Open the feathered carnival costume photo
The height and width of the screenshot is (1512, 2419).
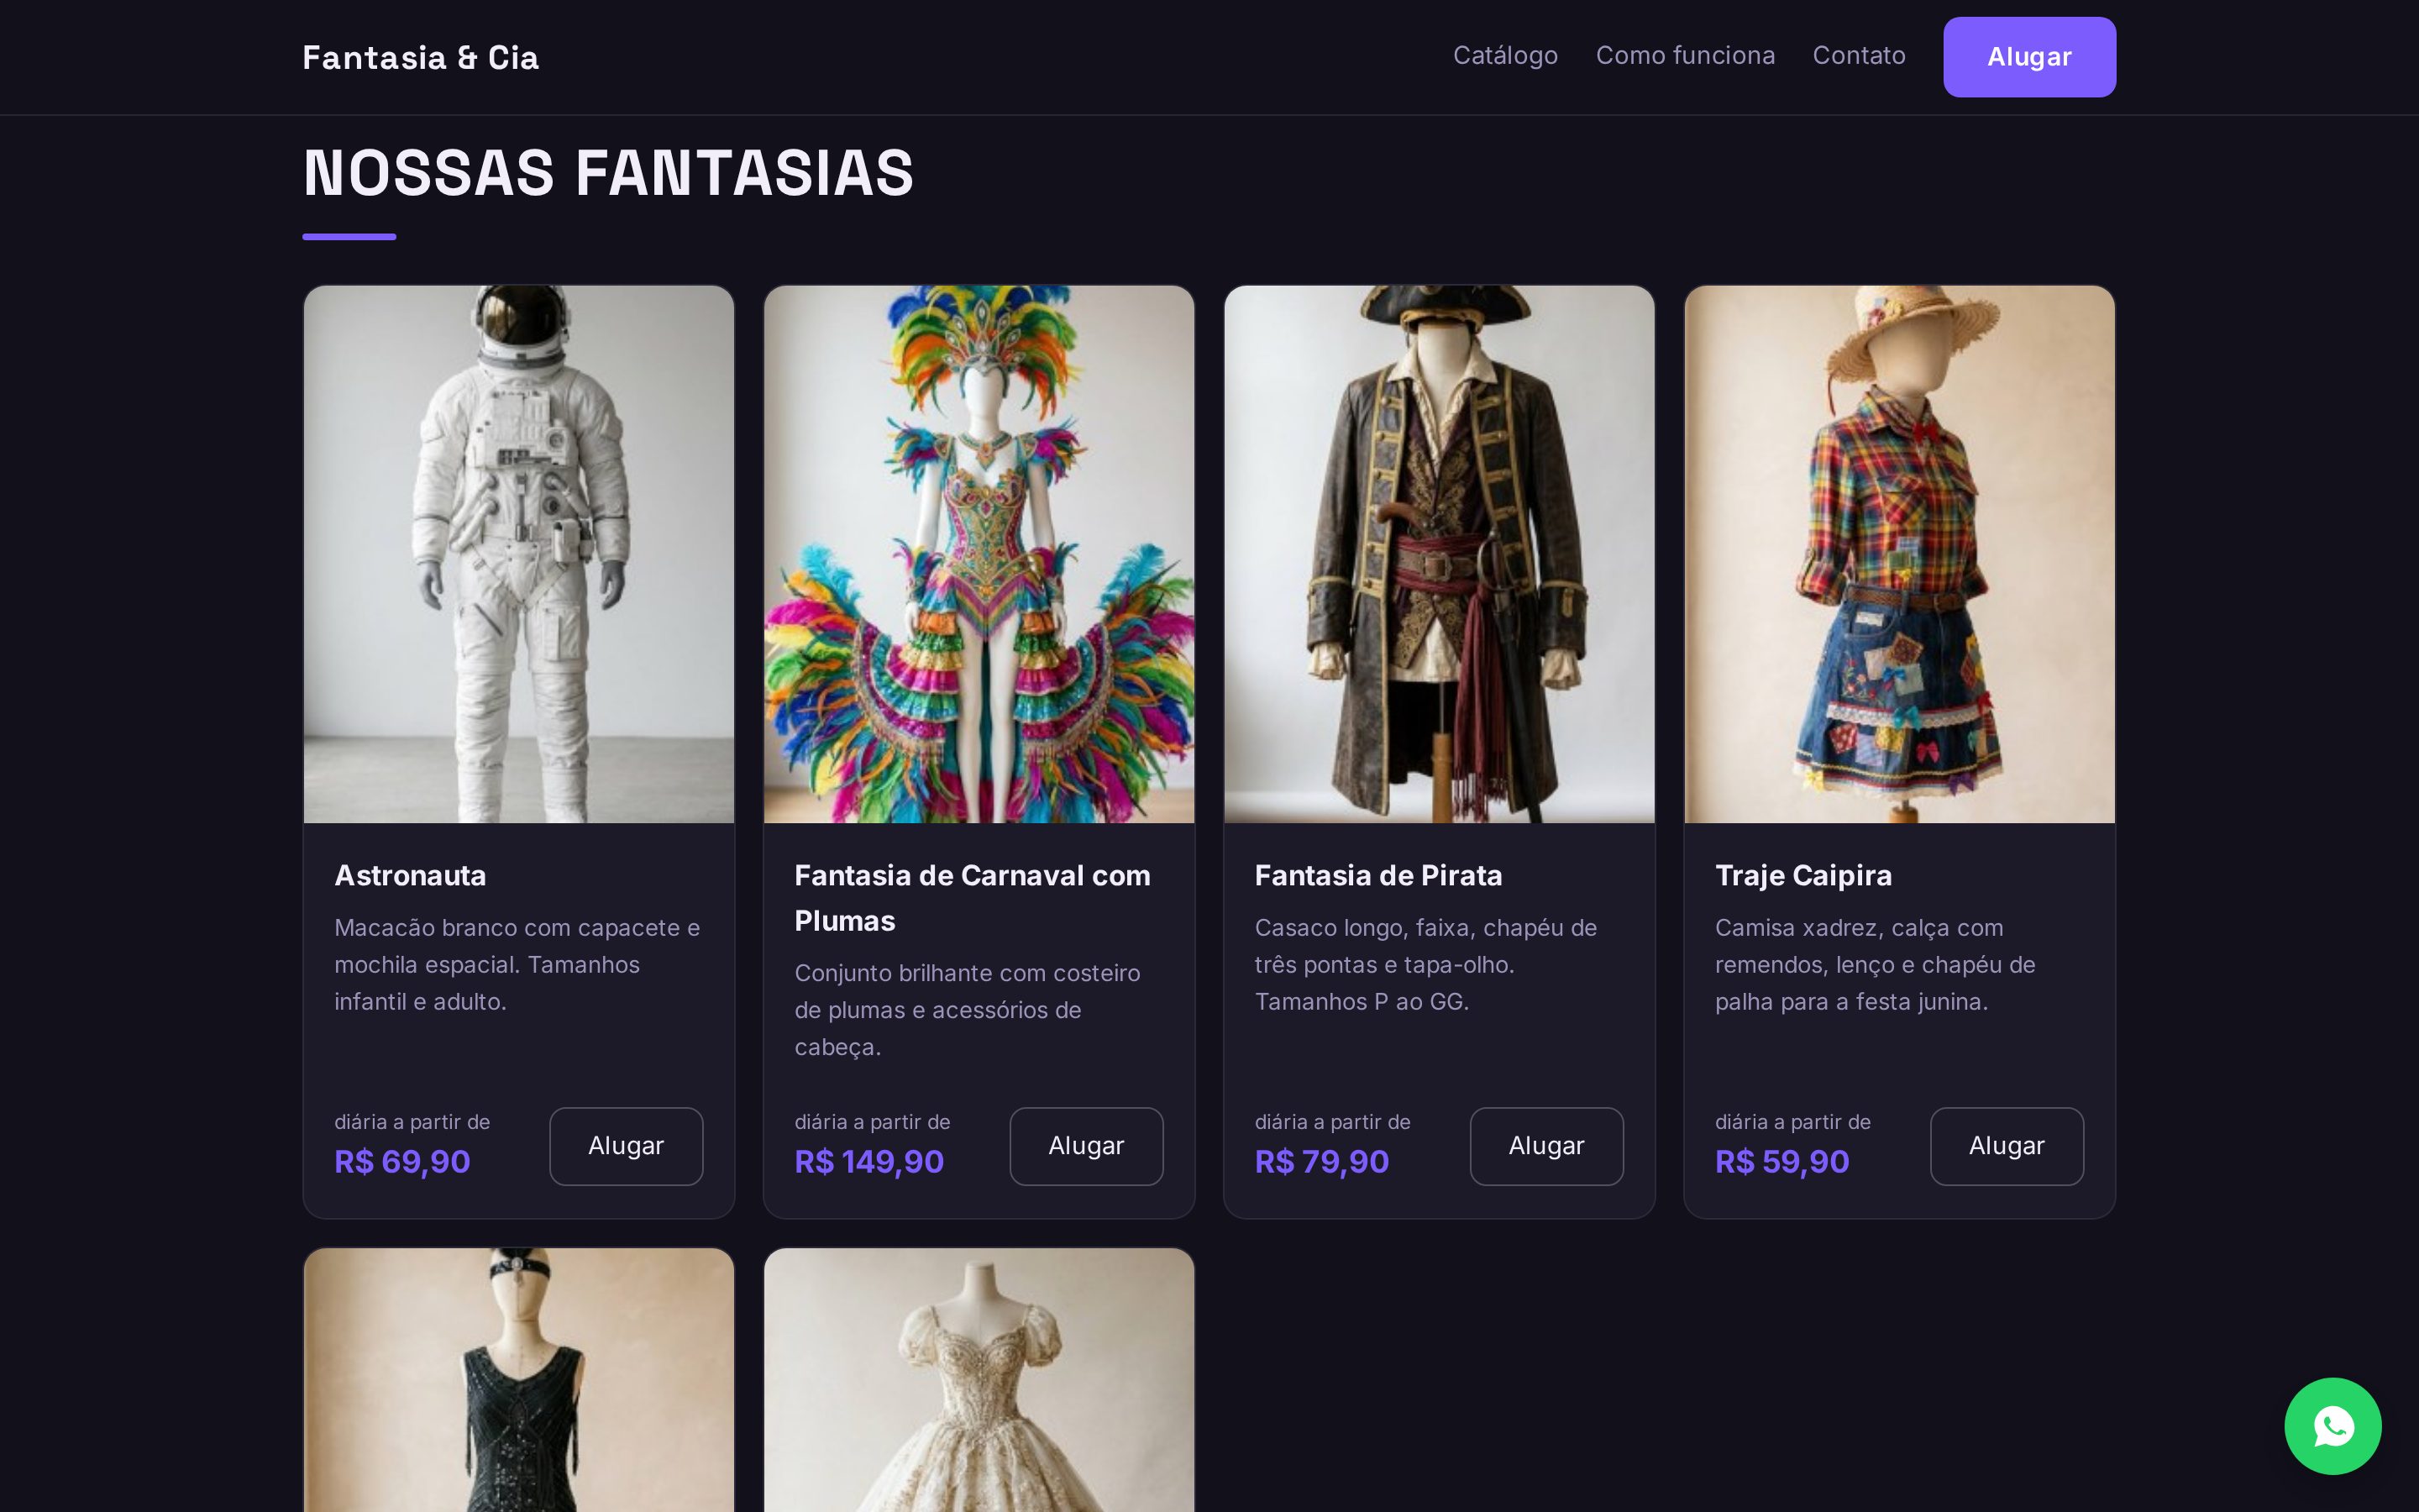coord(979,554)
